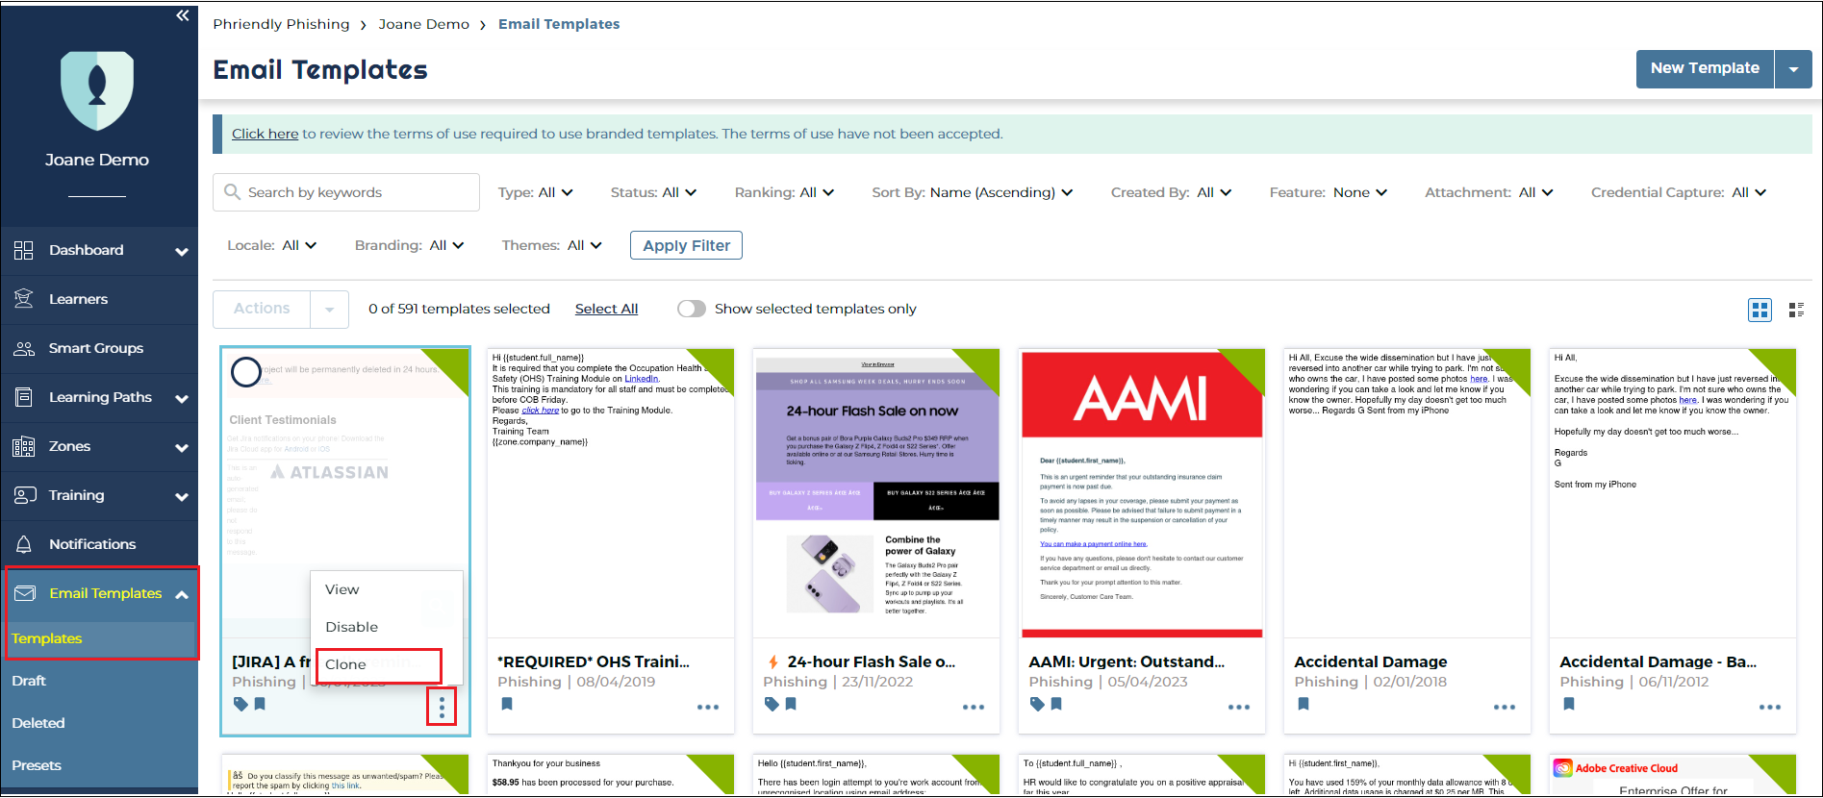Open Created By filter dropdown
1823x798 pixels.
1171,192
